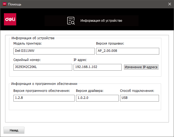Screen dimensions: 174x137
Task: Click the Версия прошивки label
Action: 110,44
